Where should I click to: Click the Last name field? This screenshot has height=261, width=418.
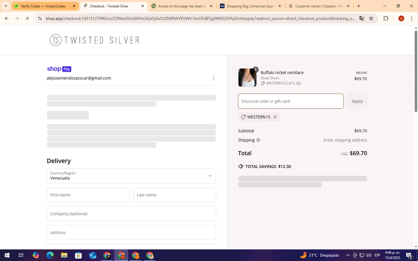click(x=175, y=195)
